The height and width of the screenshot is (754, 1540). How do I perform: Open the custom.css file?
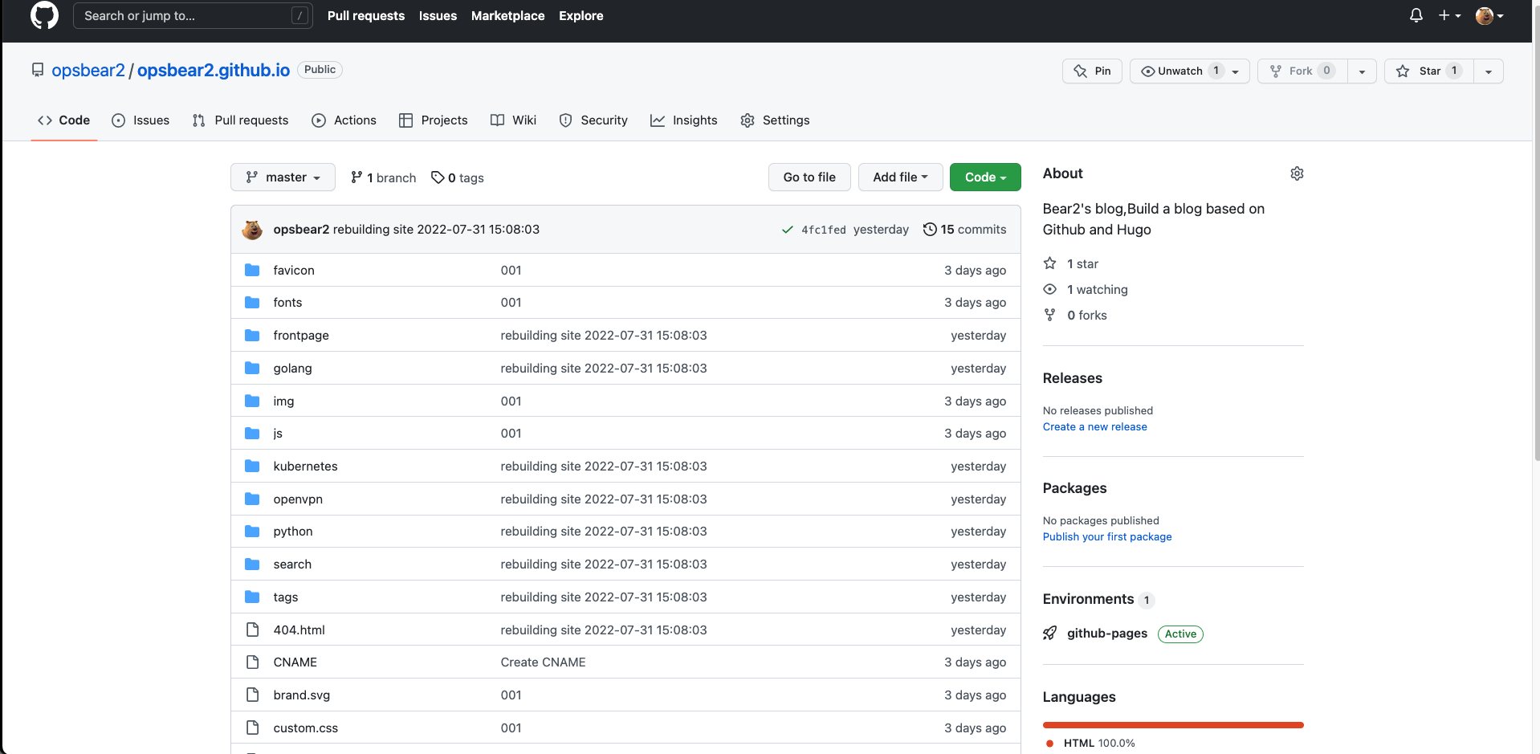click(x=305, y=728)
